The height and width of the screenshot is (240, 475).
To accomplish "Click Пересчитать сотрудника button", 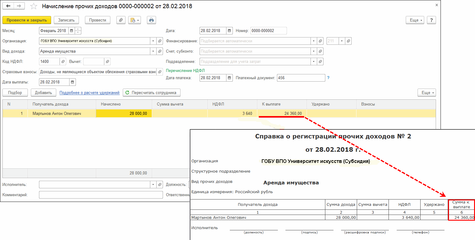I will pyautogui.click(x=151, y=93).
